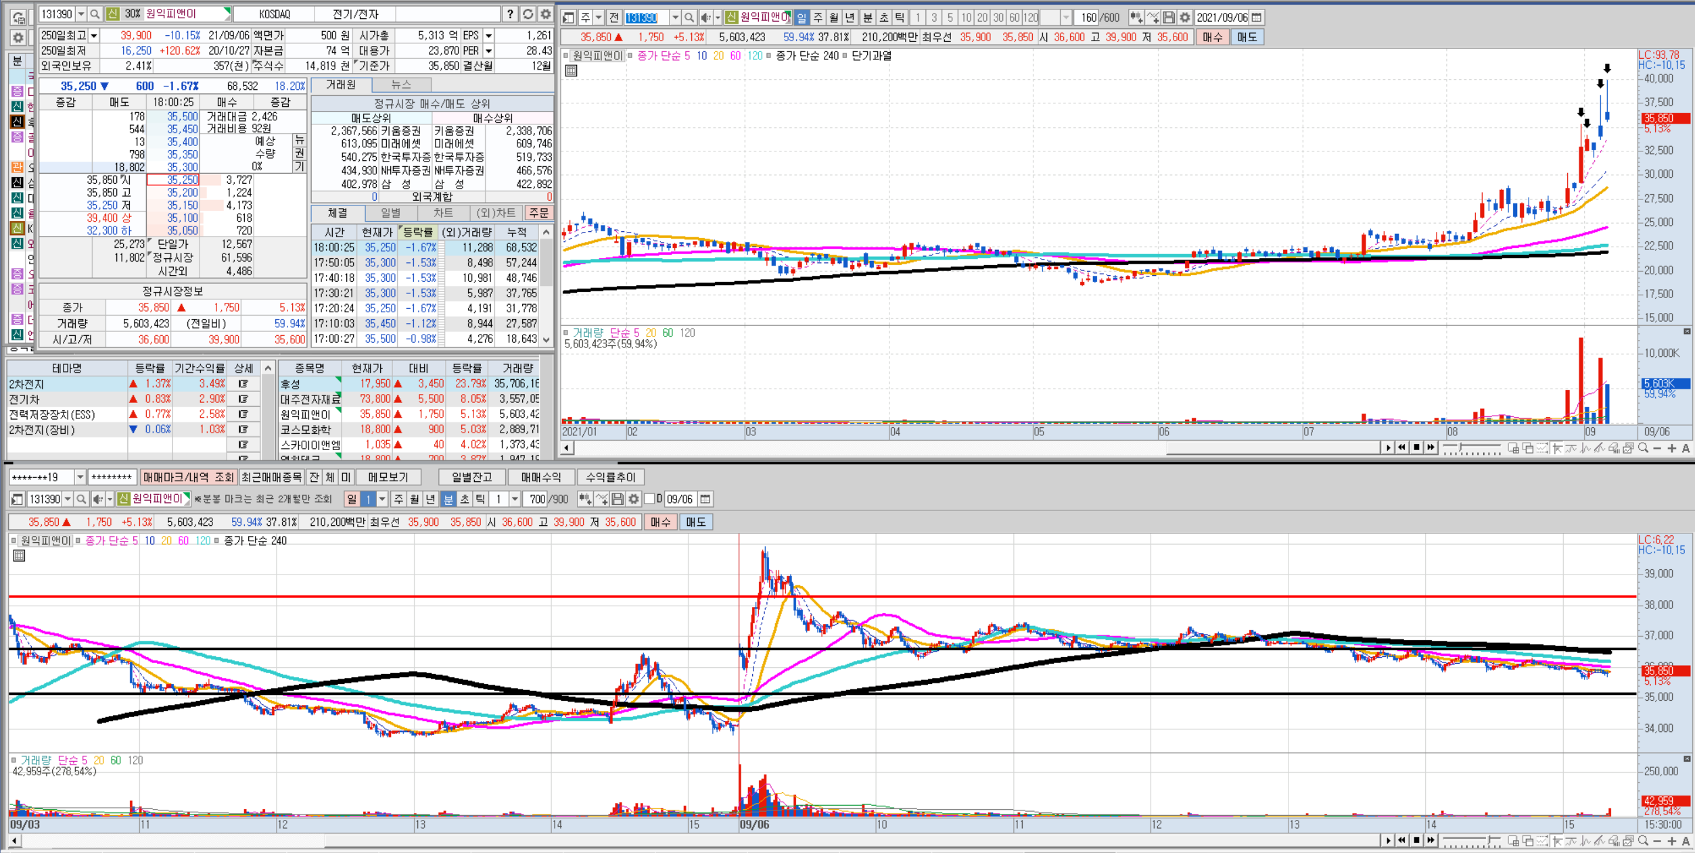Click add-indicator candlestick icon in daily chart toolbar
The height and width of the screenshot is (853, 1695).
pos(1136,18)
